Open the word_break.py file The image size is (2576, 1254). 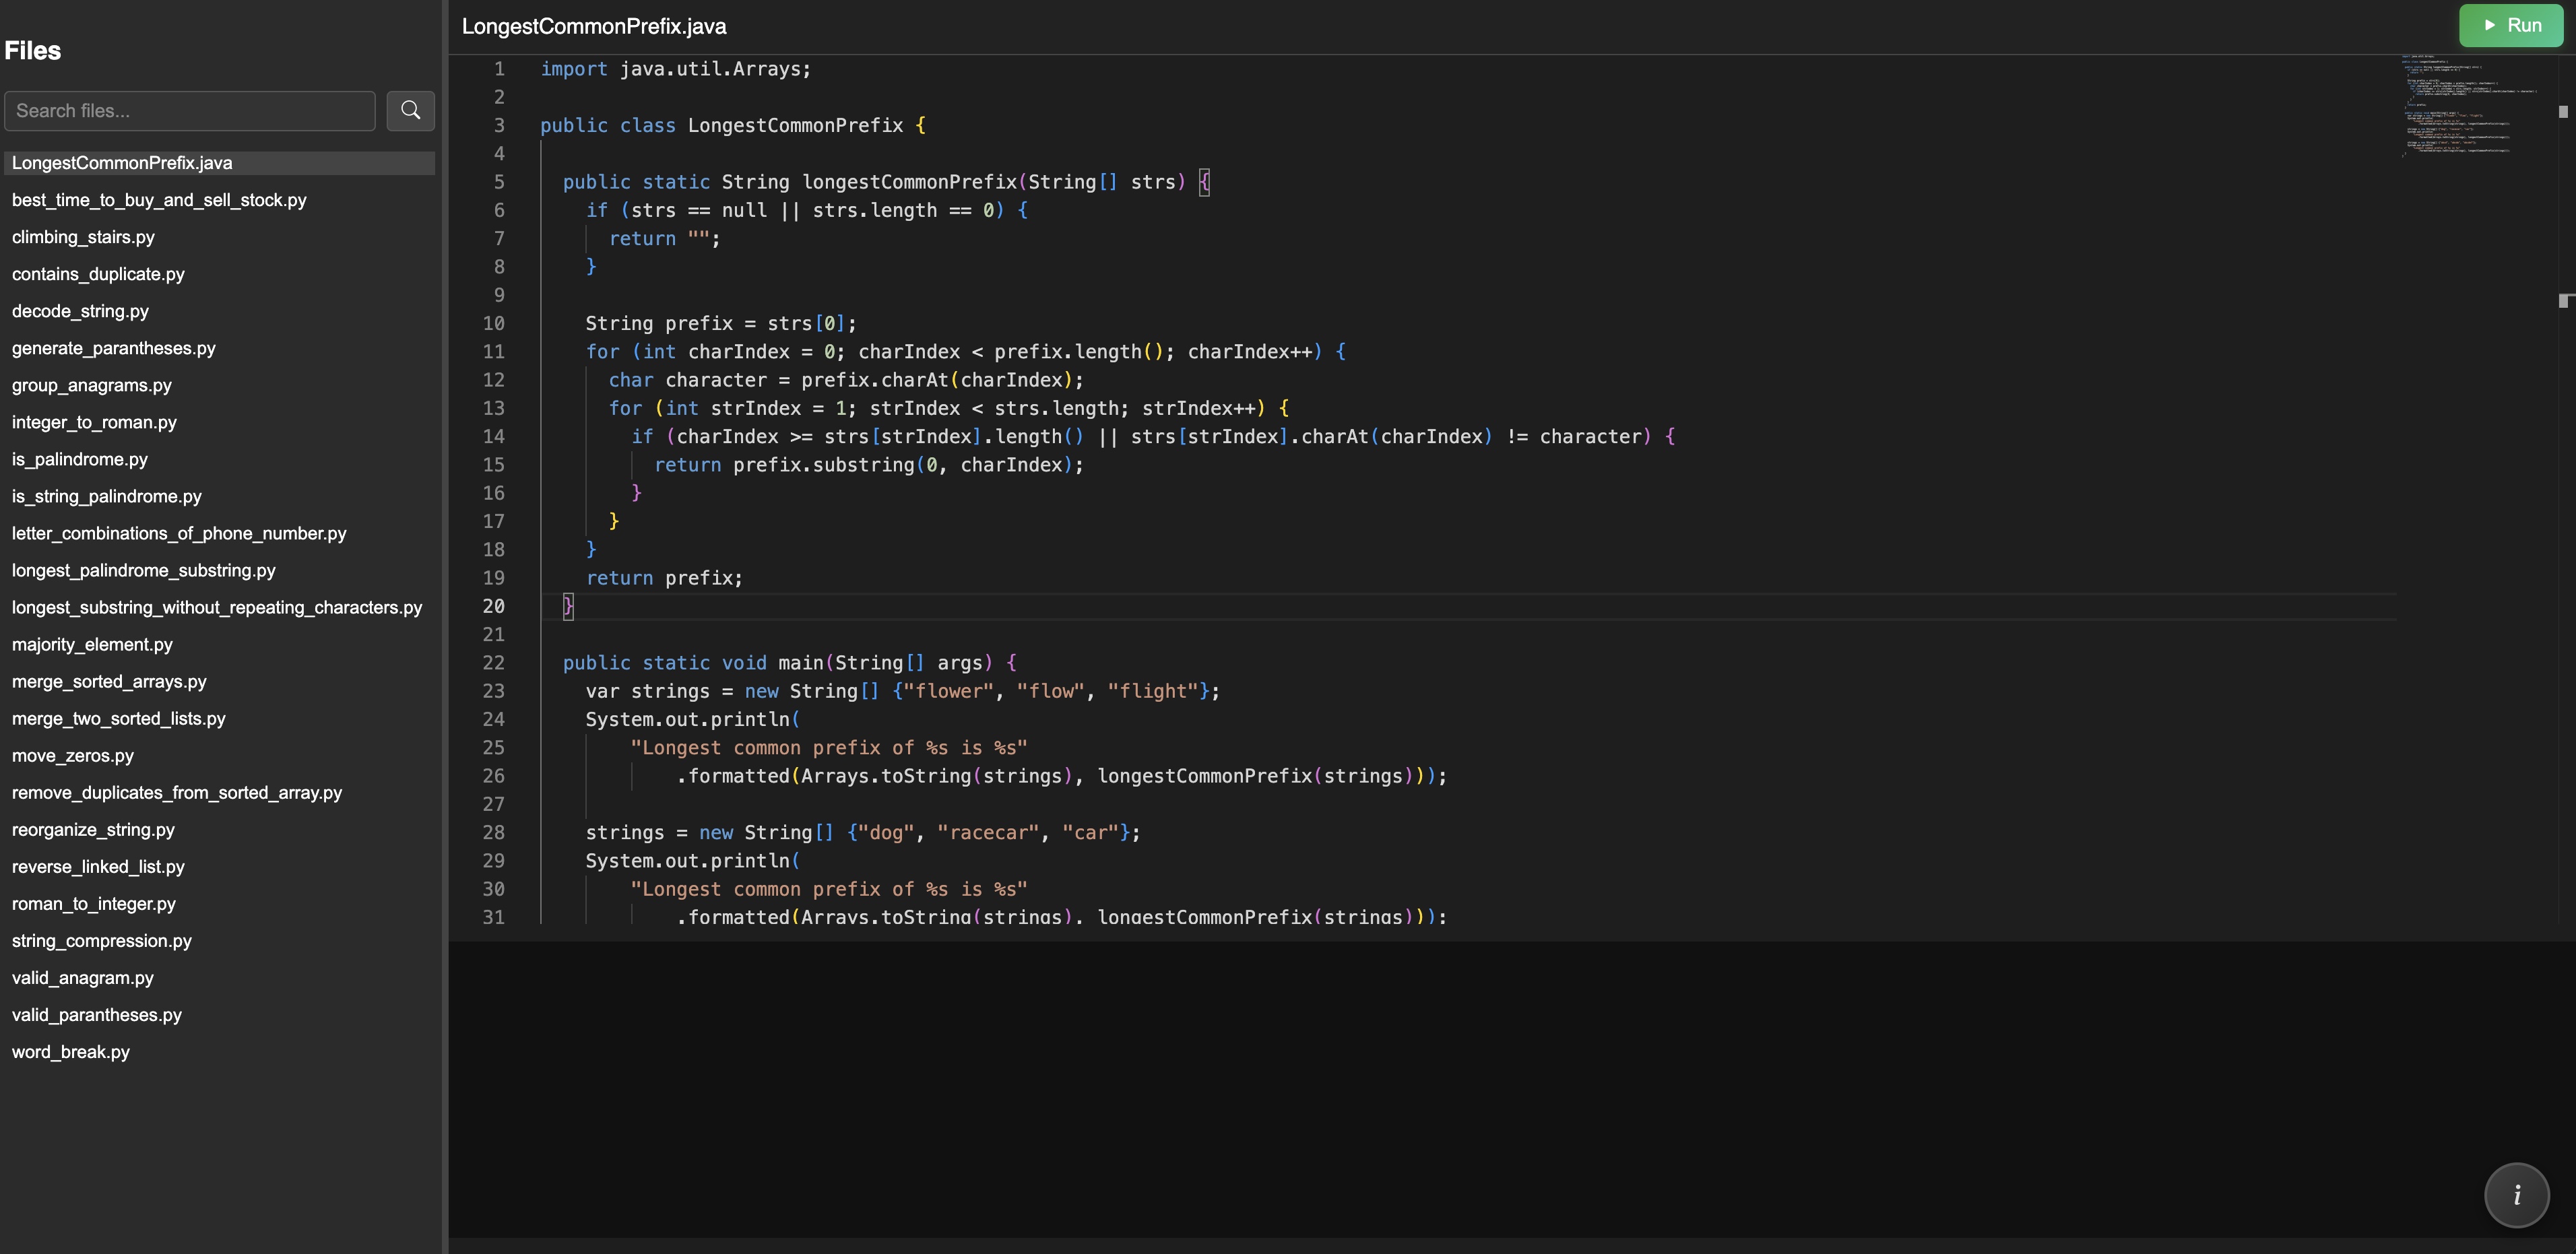(70, 1051)
